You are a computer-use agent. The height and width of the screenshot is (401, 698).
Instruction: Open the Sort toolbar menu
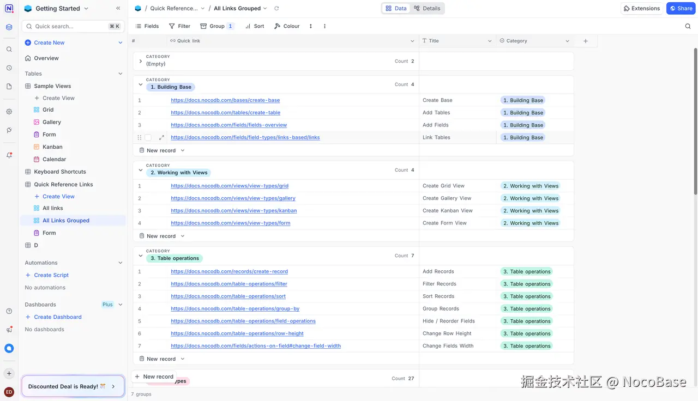point(255,26)
